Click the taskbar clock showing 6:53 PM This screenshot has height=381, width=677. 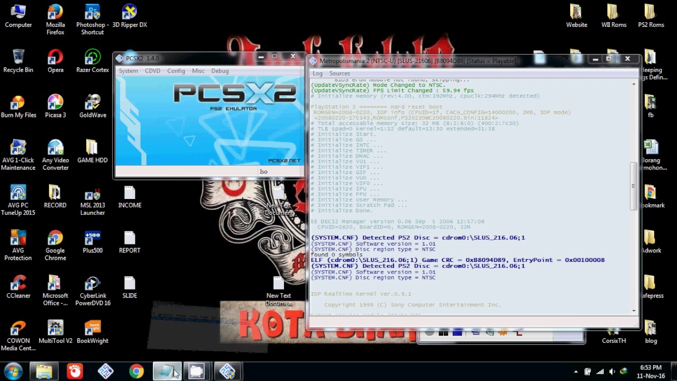pos(651,371)
